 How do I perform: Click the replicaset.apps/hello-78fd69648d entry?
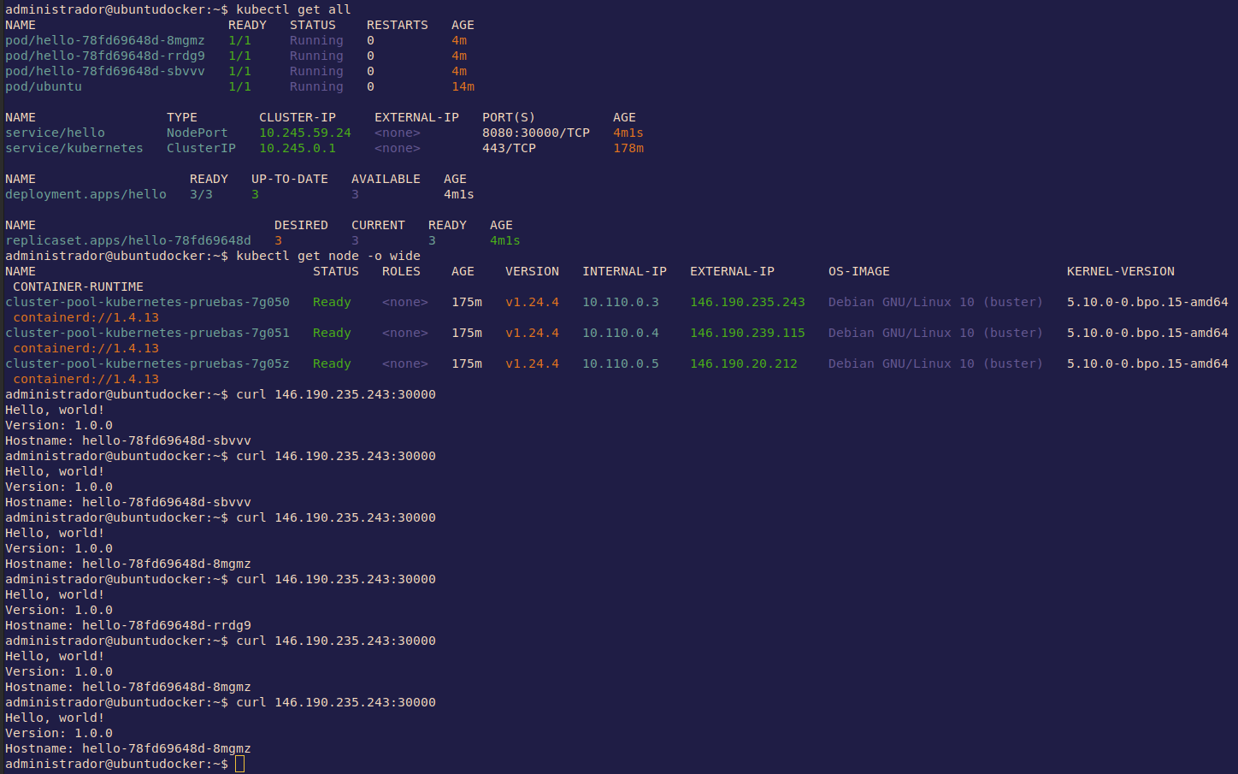128,240
